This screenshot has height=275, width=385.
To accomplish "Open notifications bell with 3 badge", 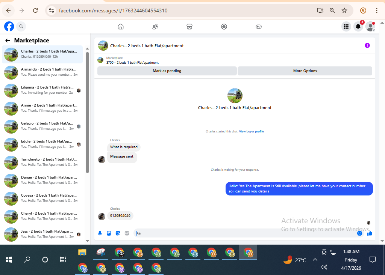I will pyautogui.click(x=358, y=27).
